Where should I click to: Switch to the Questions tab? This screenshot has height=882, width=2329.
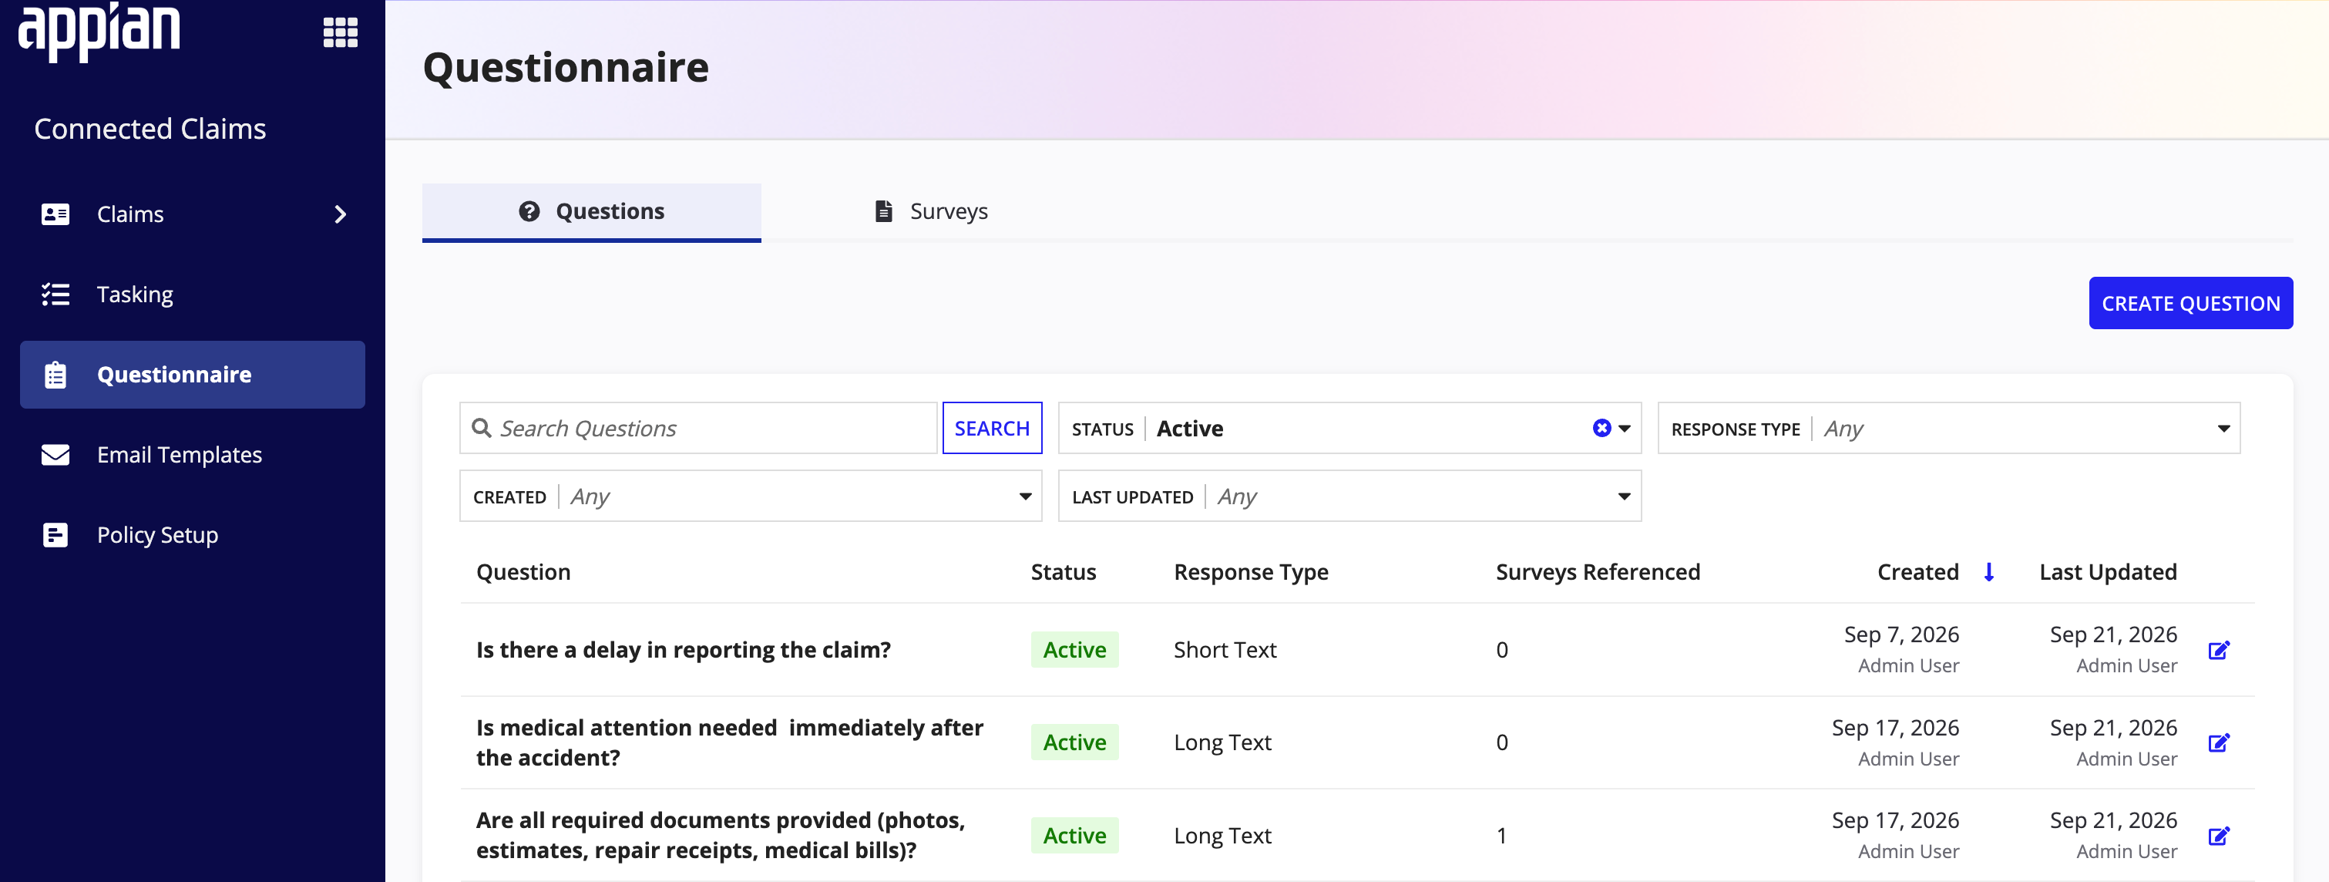coord(591,212)
